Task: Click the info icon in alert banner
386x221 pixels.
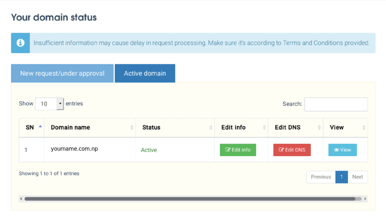Action: 20,43
